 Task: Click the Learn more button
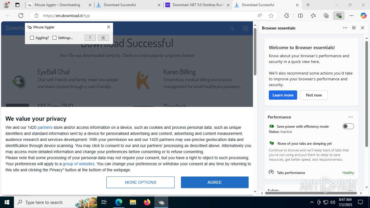click(x=283, y=95)
